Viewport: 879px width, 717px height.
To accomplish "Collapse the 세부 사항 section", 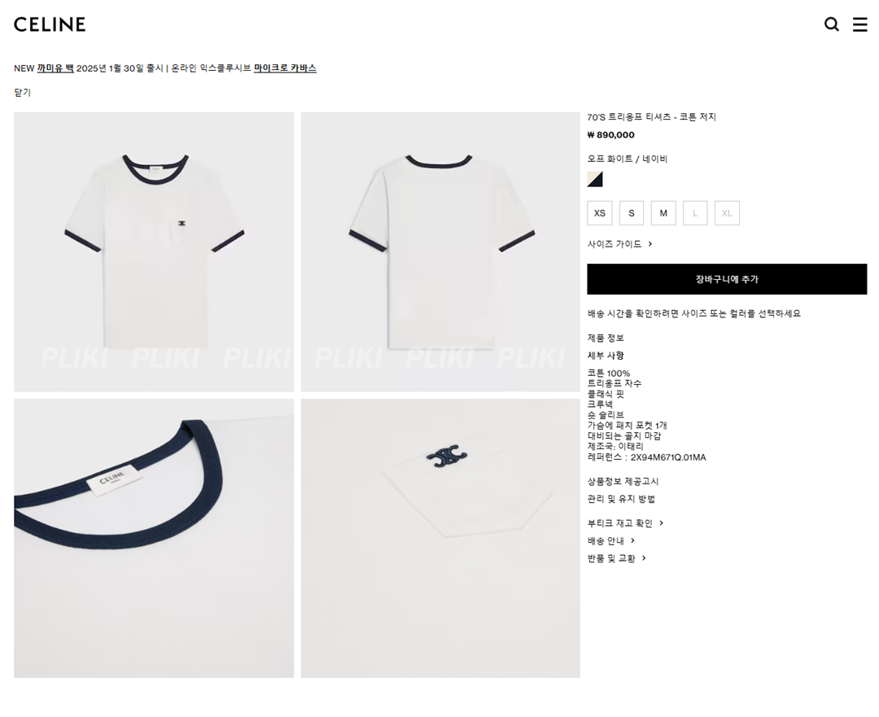I will coord(606,356).
